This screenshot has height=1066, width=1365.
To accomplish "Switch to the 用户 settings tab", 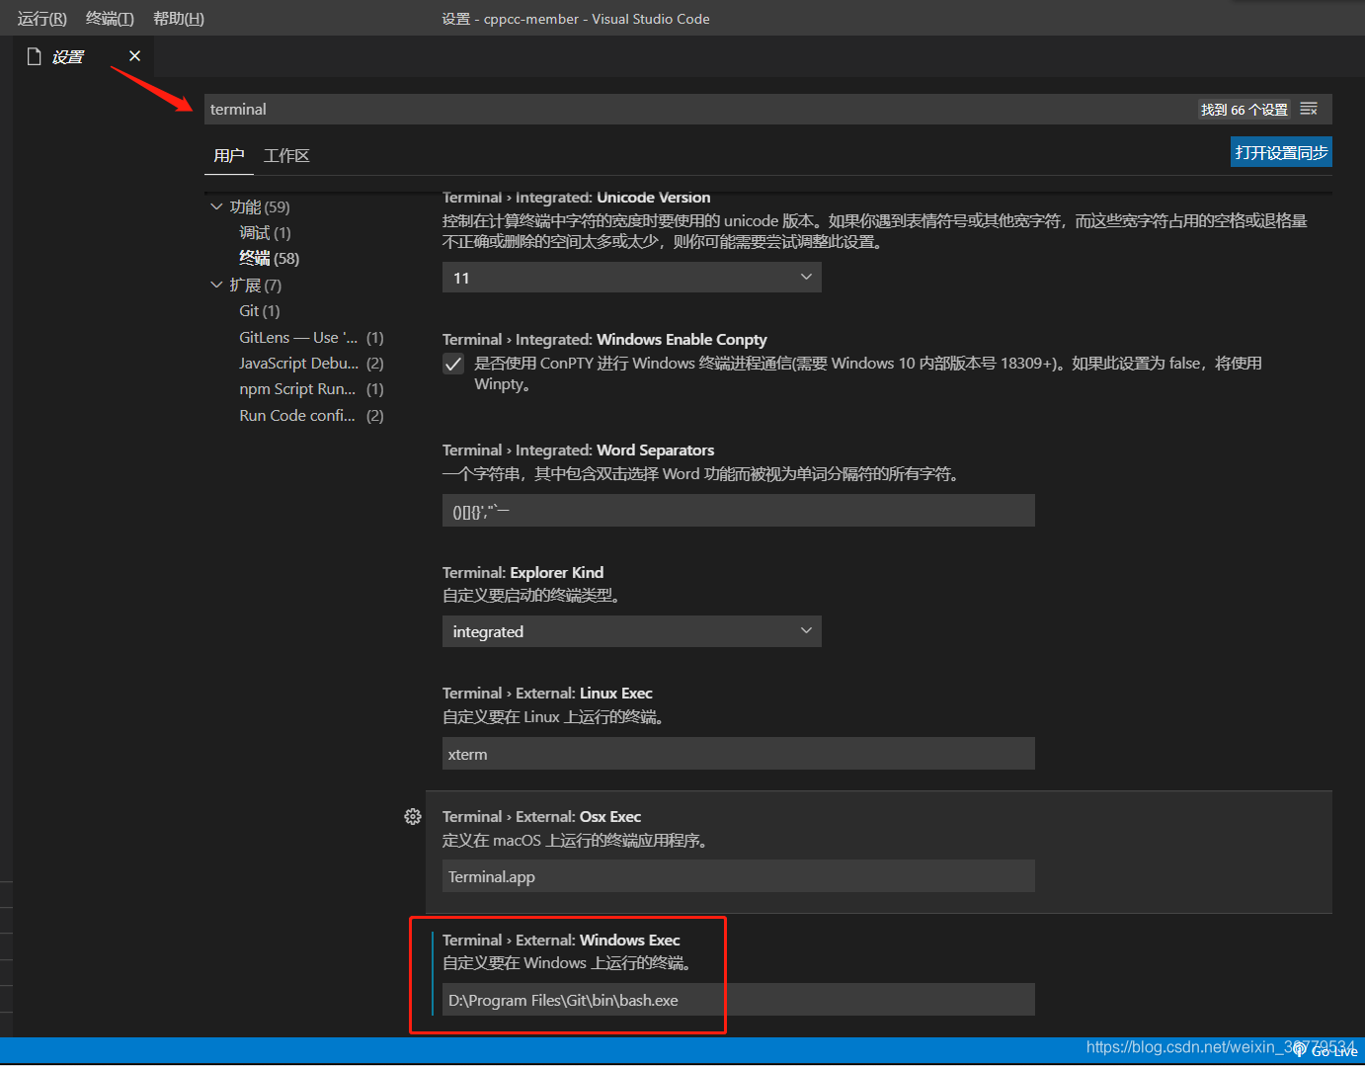I will pyautogui.click(x=229, y=156).
